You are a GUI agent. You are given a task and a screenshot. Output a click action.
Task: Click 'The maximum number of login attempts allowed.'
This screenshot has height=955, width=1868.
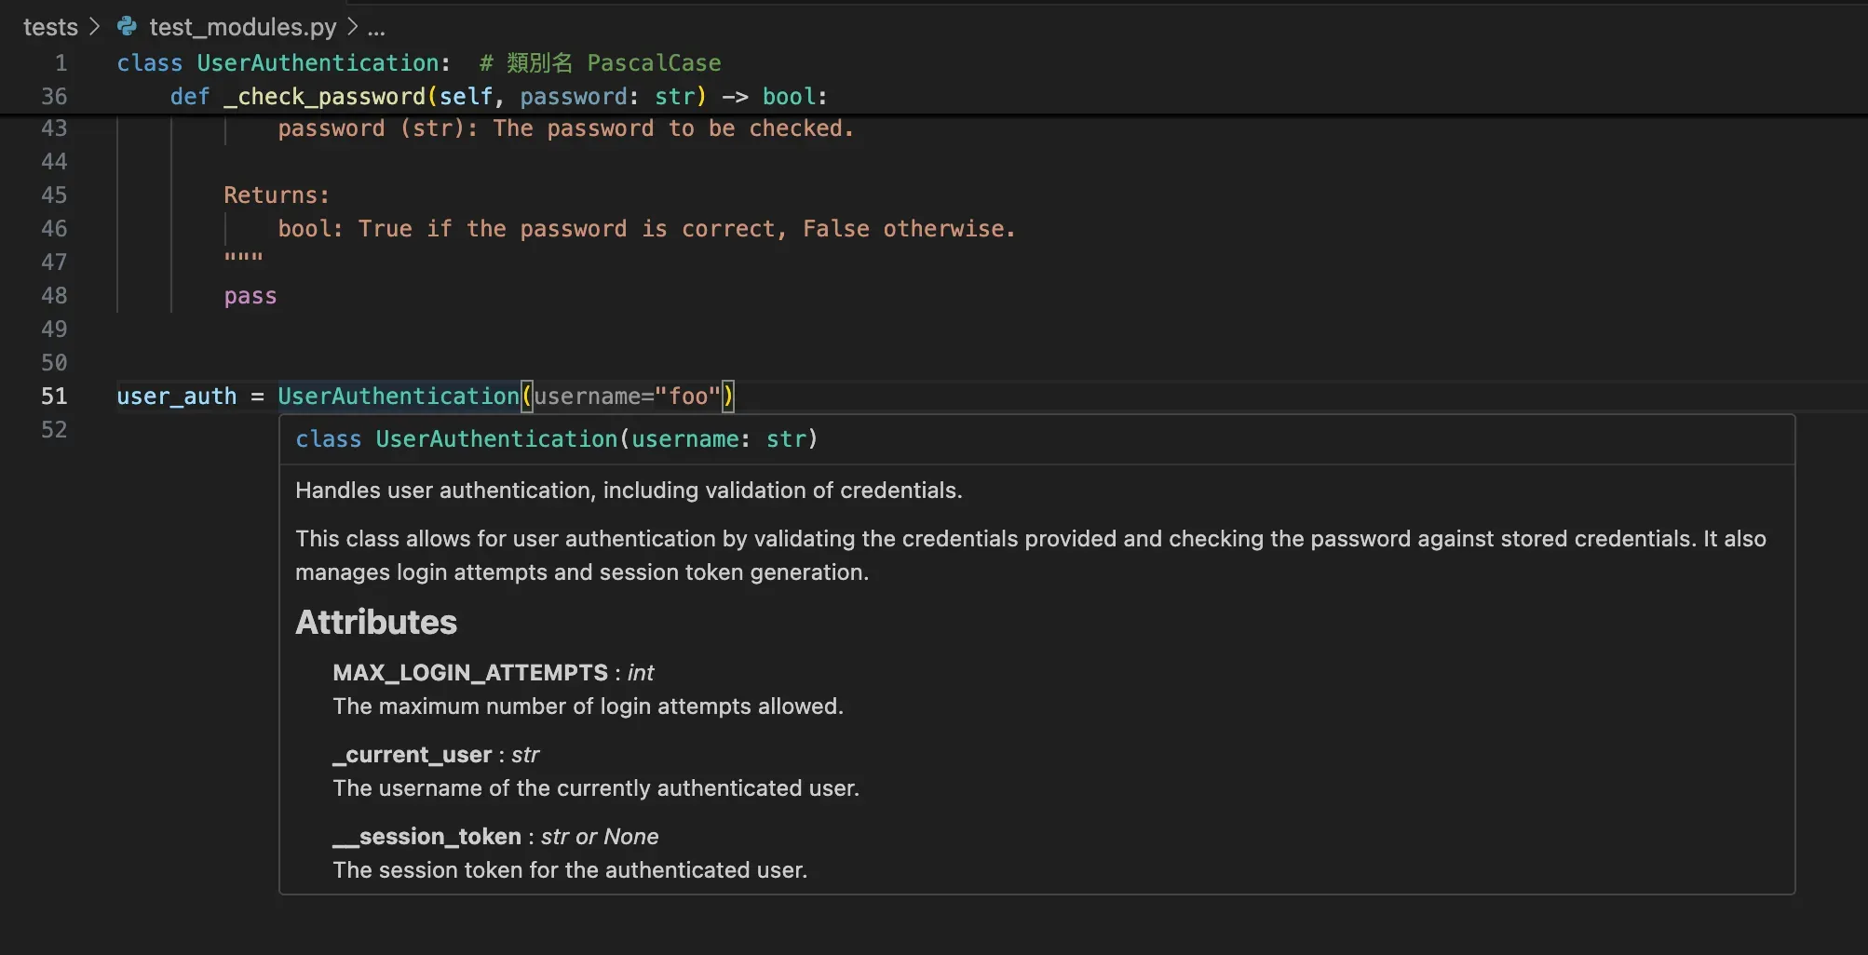pyautogui.click(x=588, y=706)
